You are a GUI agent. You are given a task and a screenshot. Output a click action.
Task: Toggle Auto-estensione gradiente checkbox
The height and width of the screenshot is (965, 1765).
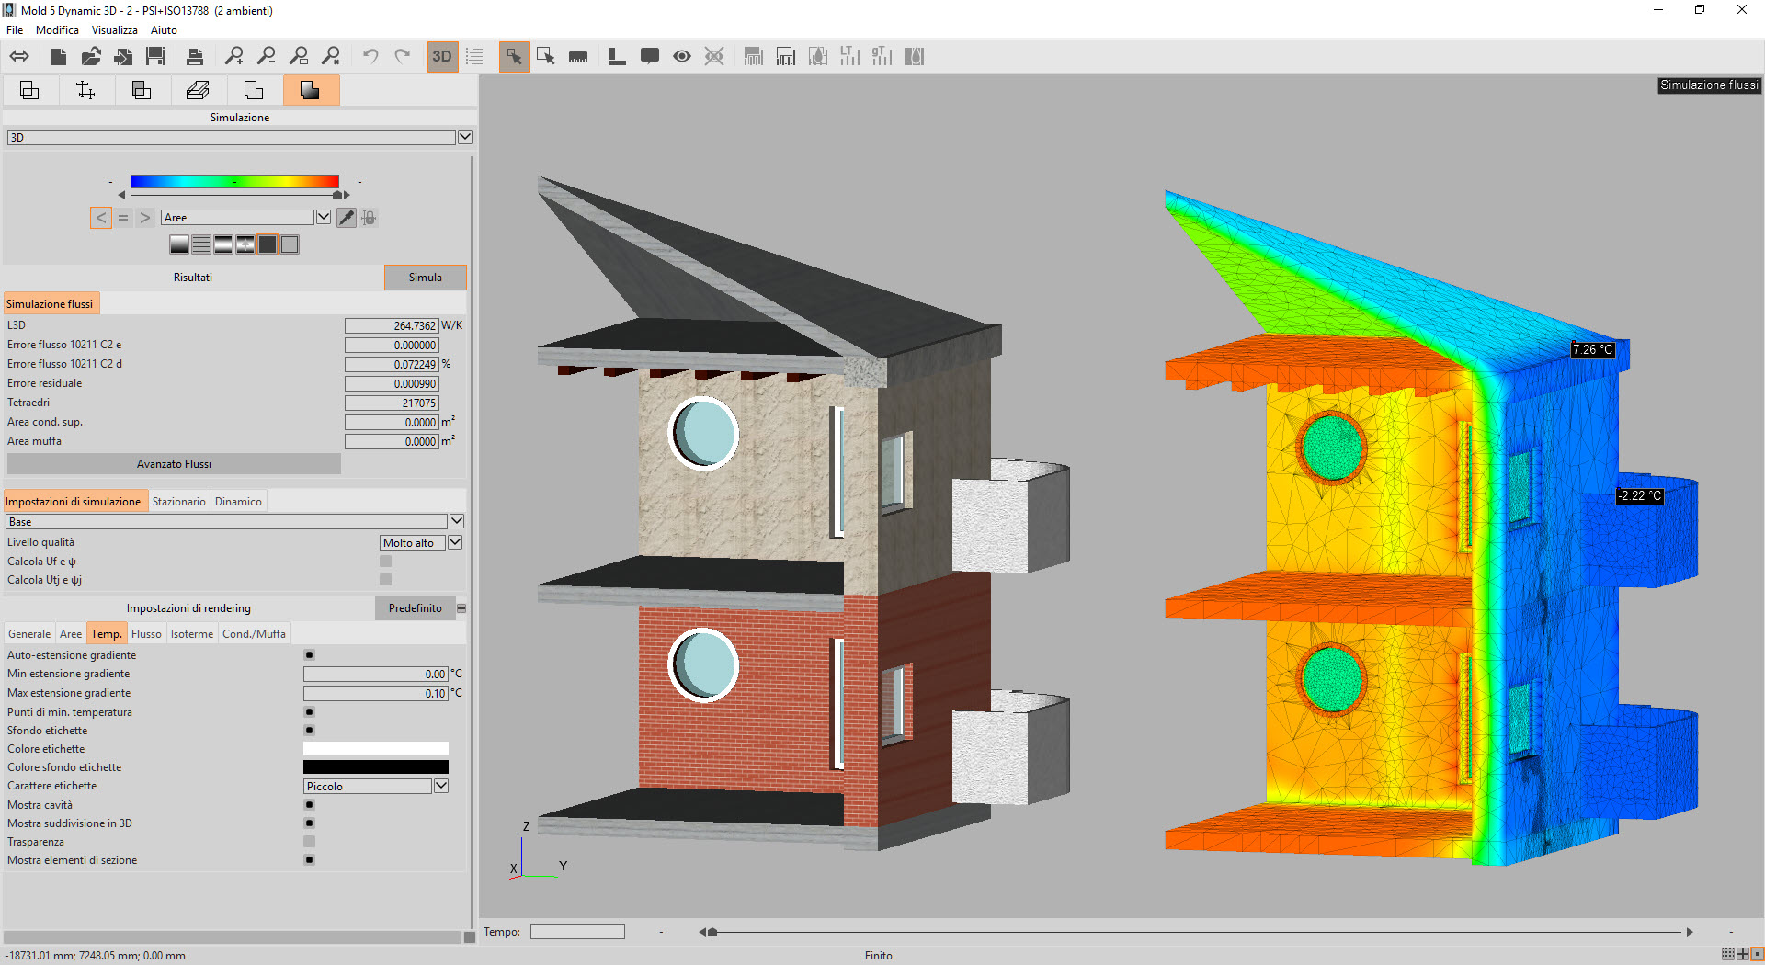click(309, 655)
